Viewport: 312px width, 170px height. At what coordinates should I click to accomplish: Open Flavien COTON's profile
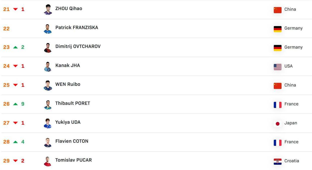72,141
